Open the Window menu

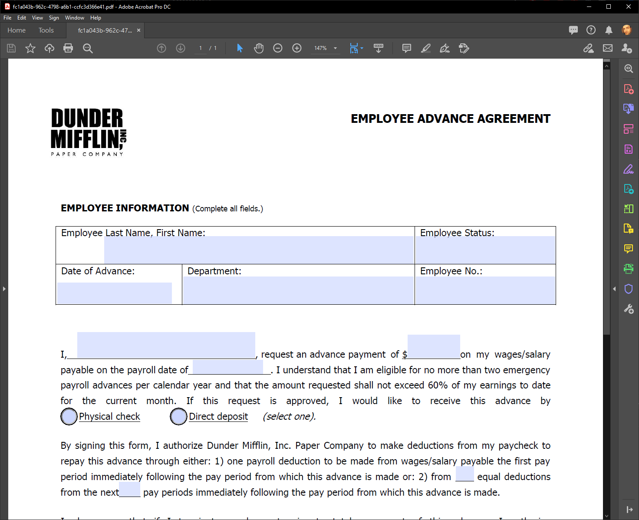point(75,18)
